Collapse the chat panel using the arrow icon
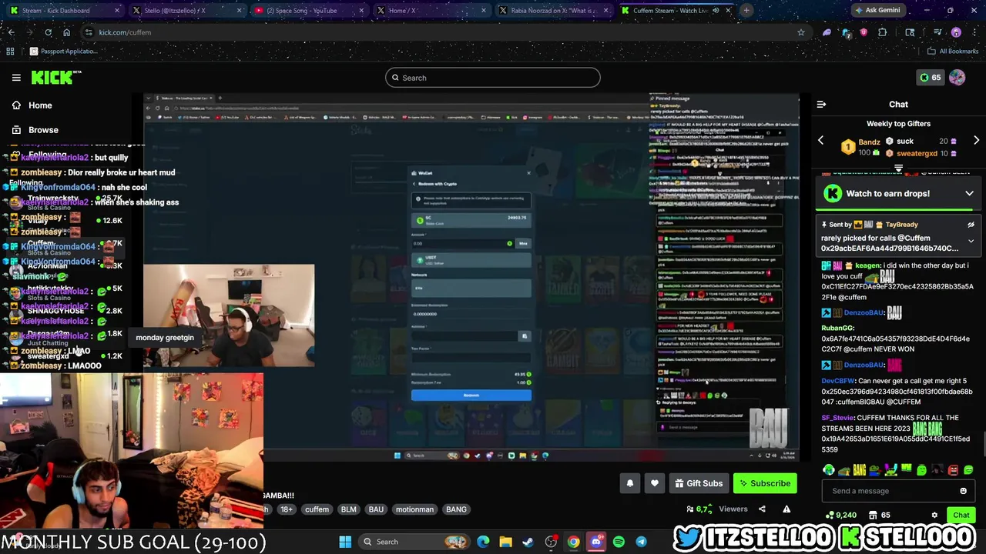 coord(821,104)
